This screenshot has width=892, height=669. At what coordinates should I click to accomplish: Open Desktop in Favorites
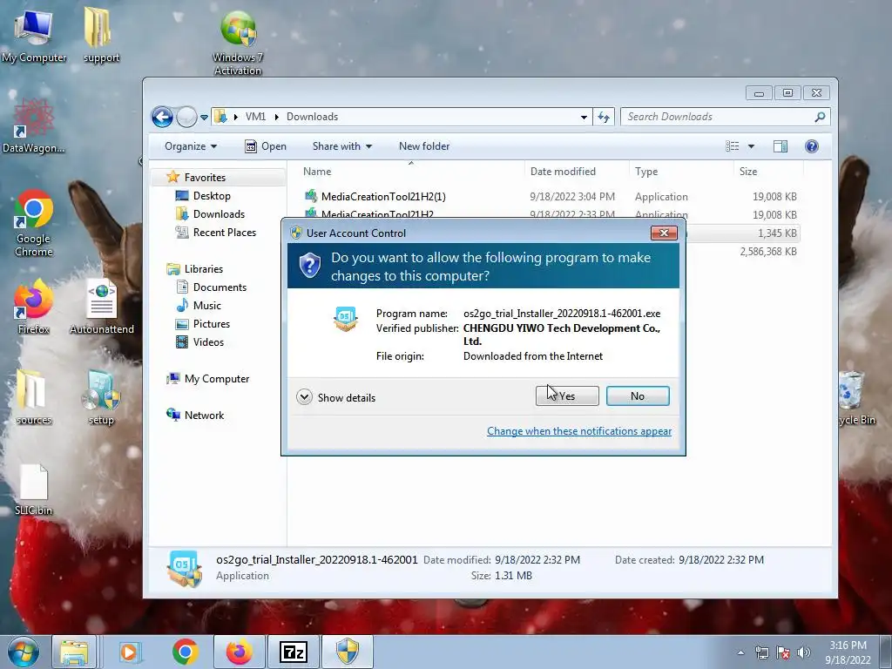[x=212, y=196]
